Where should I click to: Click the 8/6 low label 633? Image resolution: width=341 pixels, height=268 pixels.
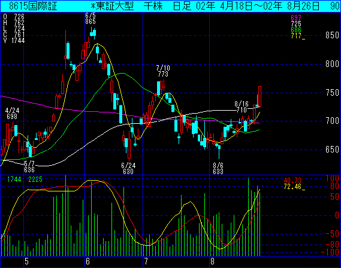pyautogui.click(x=218, y=172)
